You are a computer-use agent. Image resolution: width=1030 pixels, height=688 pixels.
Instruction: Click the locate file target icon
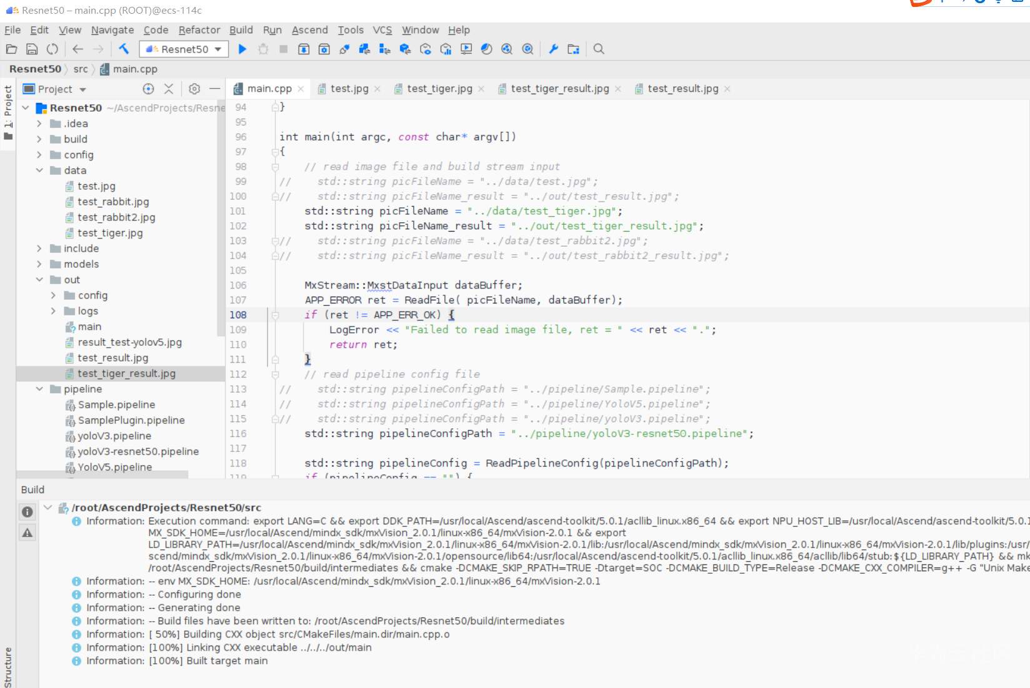[x=148, y=89]
